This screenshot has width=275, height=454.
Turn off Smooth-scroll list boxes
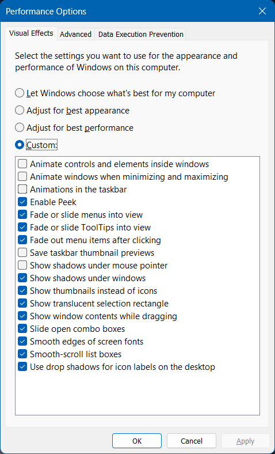click(x=22, y=354)
